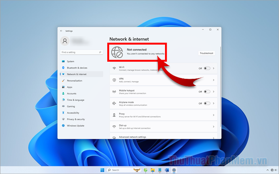Expand the VPN row chevron
Viewport: 279px width, 174px height.
click(x=214, y=80)
